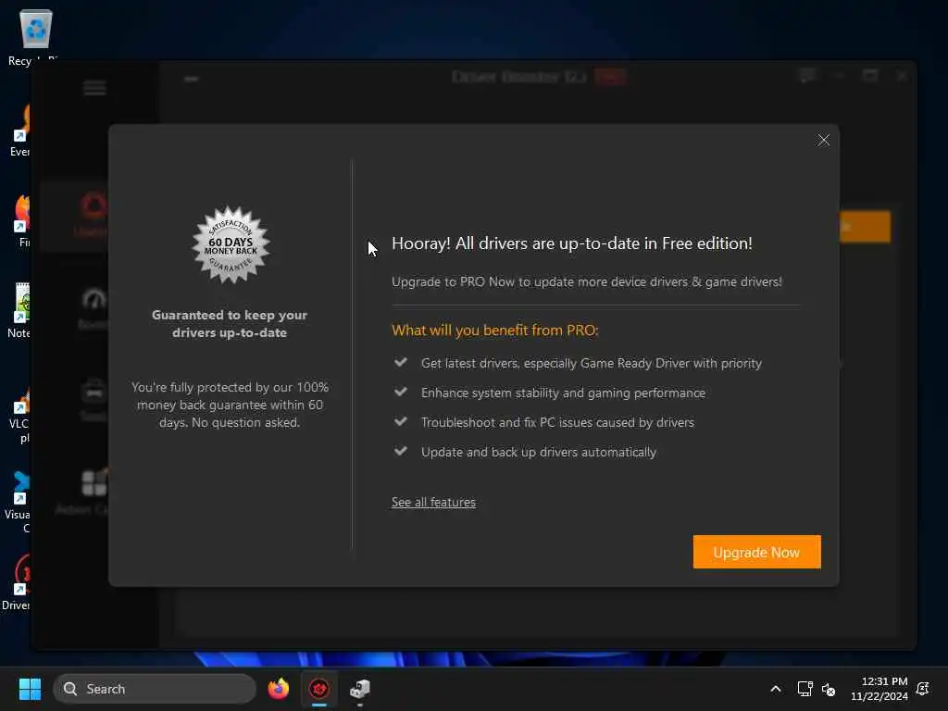Click 'What will you benefit from PRO:' text
Image resolution: width=948 pixels, height=711 pixels.
495,331
